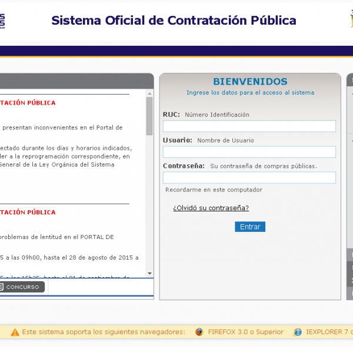This screenshot has height=347, width=353.
Task: Click the news scrollbar down arrow
Action: click(x=149, y=273)
